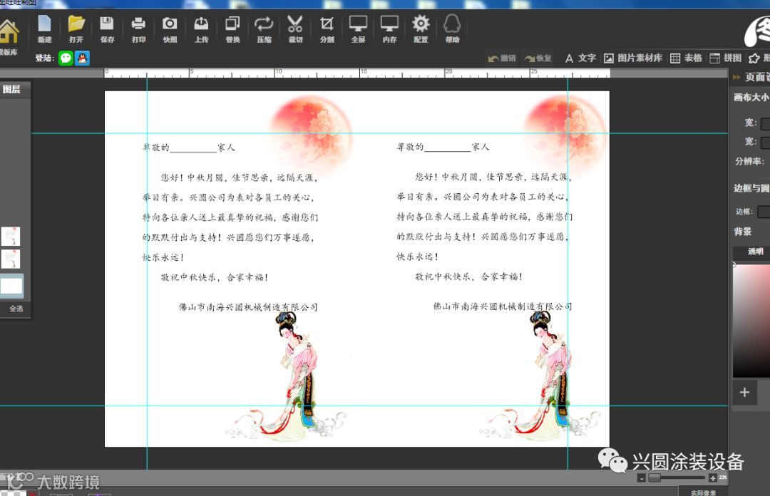Choose the 透明 transparent background button
Screen dimensions: 770x496
click(751, 252)
